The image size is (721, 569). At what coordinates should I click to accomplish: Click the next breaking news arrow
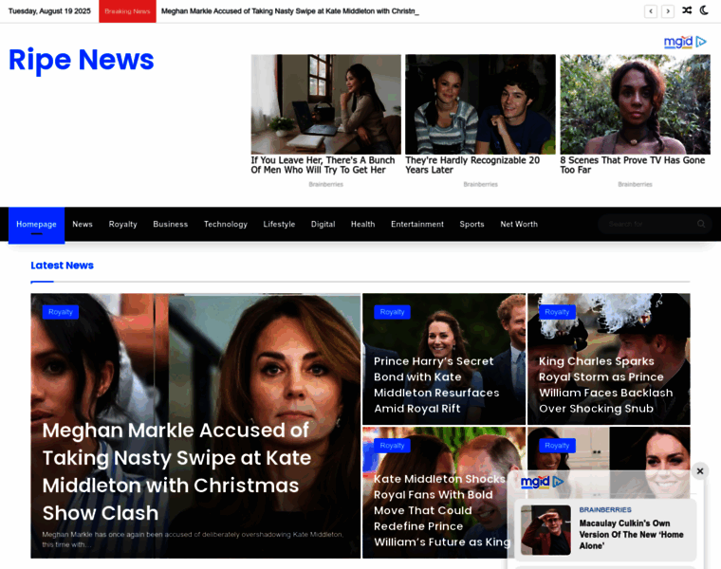coord(668,11)
